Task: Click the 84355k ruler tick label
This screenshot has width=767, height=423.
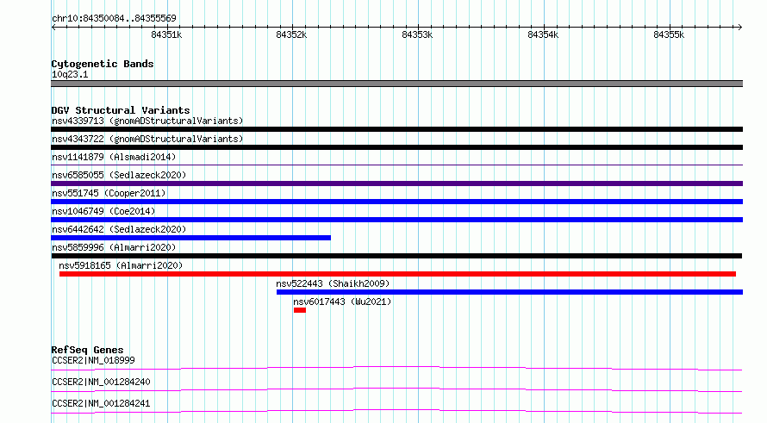Action: point(669,34)
